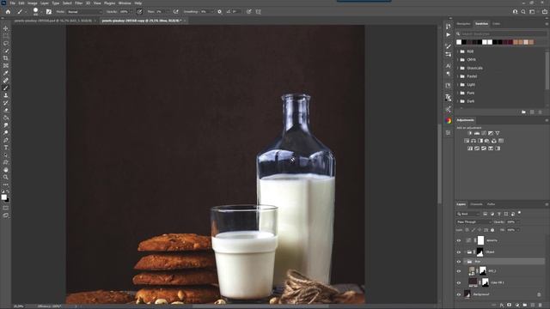The width and height of the screenshot is (550, 309).
Task: Open the layer blend mode Pass Through dropdown
Action: (x=474, y=222)
